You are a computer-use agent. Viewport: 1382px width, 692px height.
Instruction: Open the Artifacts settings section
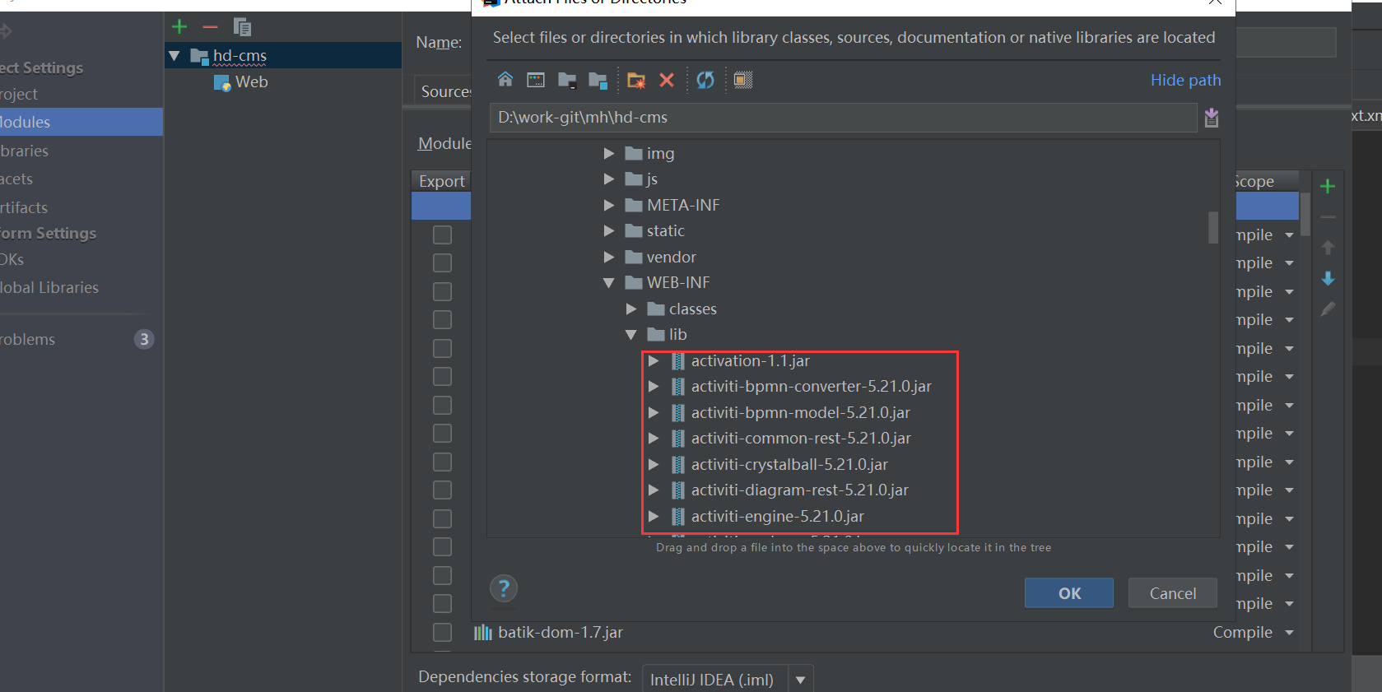24,207
